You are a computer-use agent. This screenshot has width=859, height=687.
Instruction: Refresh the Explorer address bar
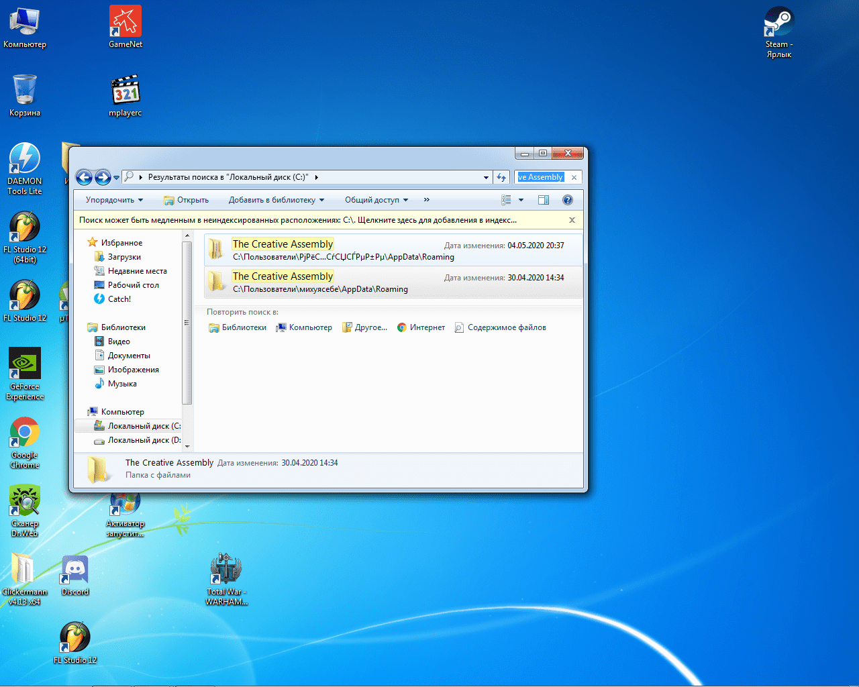501,177
